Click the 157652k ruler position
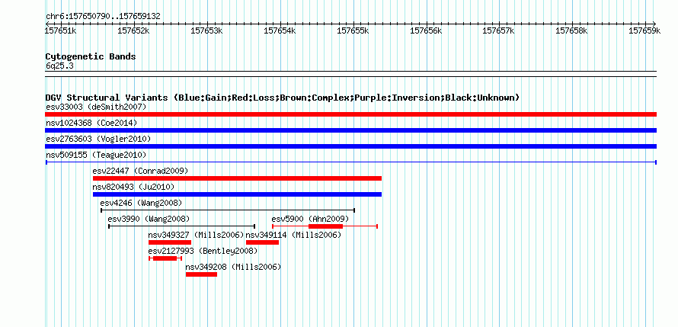 click(133, 30)
